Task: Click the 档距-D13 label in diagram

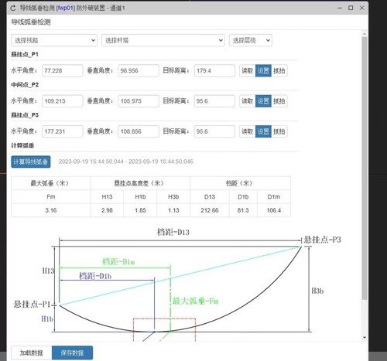Action: (x=173, y=232)
